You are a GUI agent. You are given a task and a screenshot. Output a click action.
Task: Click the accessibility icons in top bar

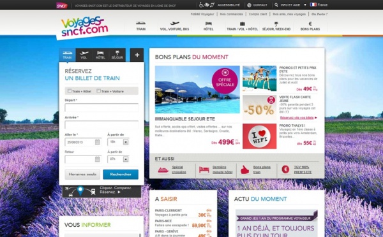(207, 5)
